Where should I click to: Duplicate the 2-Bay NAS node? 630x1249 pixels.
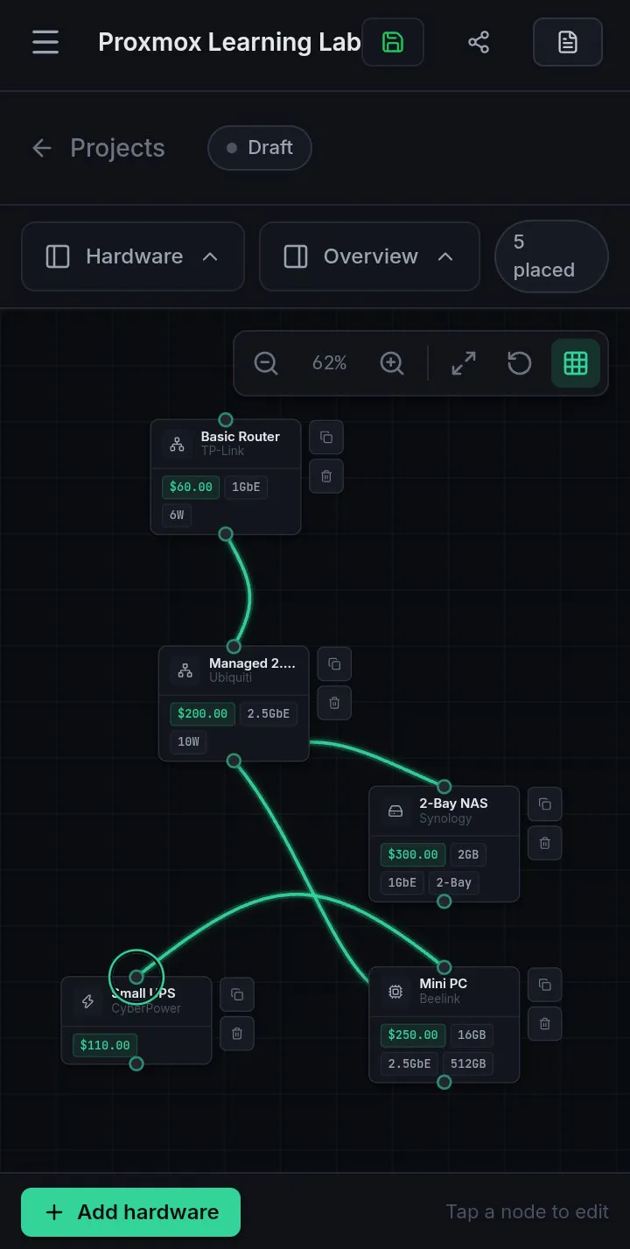[544, 803]
